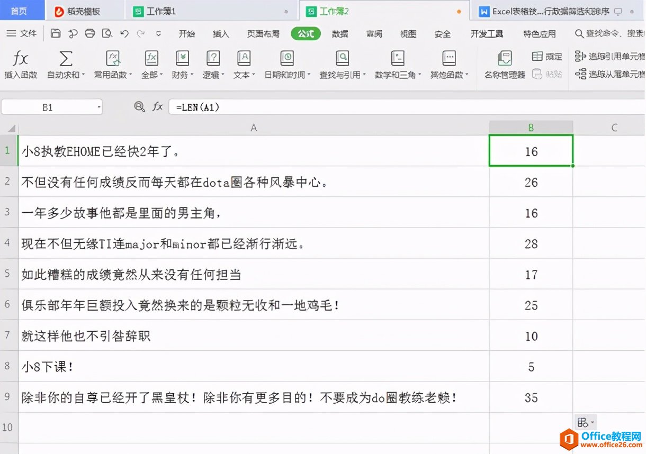This screenshot has height=454, width=646.
Task: Open the 其他函数 other functions icon
Action: click(449, 58)
